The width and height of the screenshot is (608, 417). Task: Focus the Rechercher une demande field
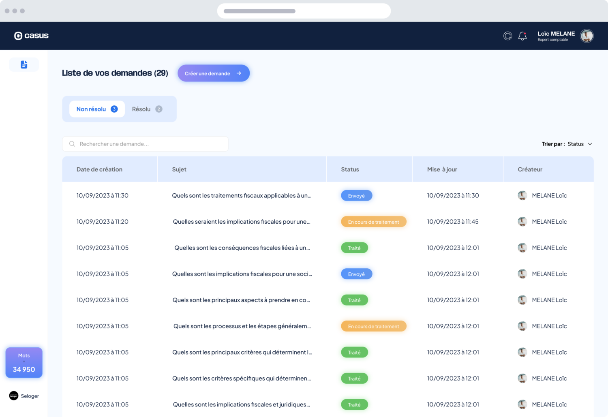point(145,144)
